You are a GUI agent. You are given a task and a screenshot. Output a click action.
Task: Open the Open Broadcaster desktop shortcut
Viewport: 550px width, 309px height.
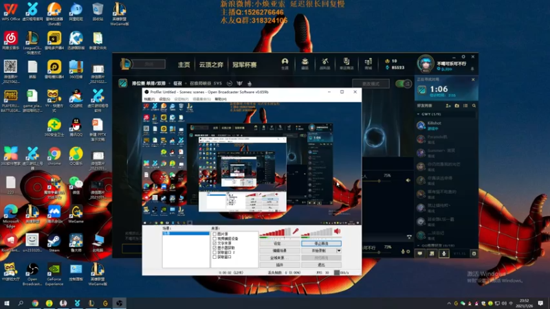tap(32, 274)
